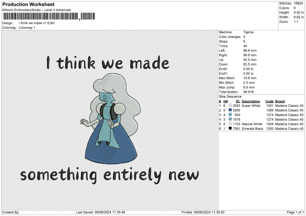
Task: Select the Min Stitch value 0.3 mm
Action: tap(249, 83)
